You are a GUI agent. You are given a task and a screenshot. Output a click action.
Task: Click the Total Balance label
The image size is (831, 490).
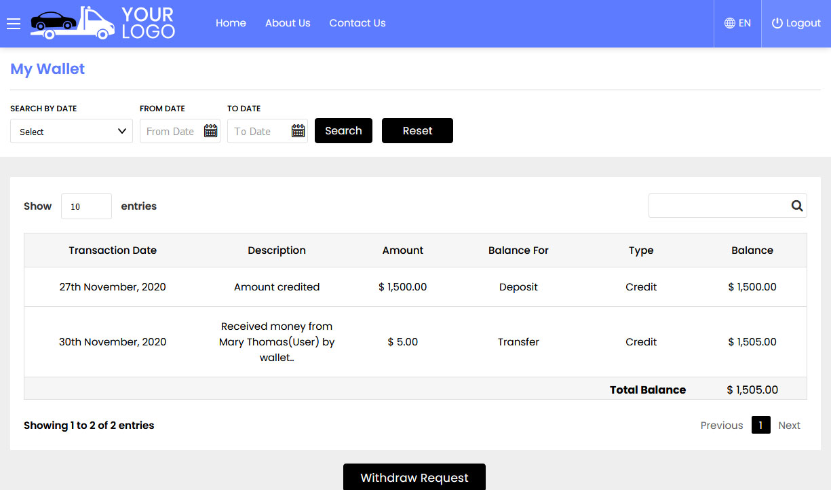[x=648, y=390]
